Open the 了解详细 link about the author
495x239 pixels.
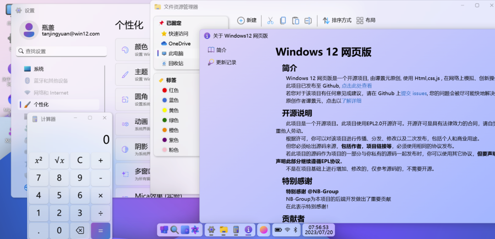coord(352,101)
